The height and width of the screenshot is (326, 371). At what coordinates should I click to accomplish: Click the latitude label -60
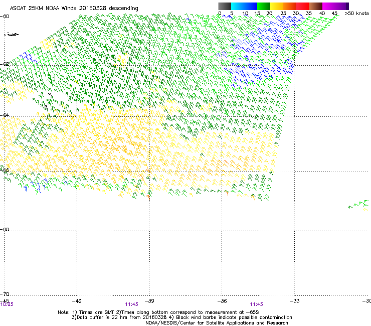tap(5, 17)
